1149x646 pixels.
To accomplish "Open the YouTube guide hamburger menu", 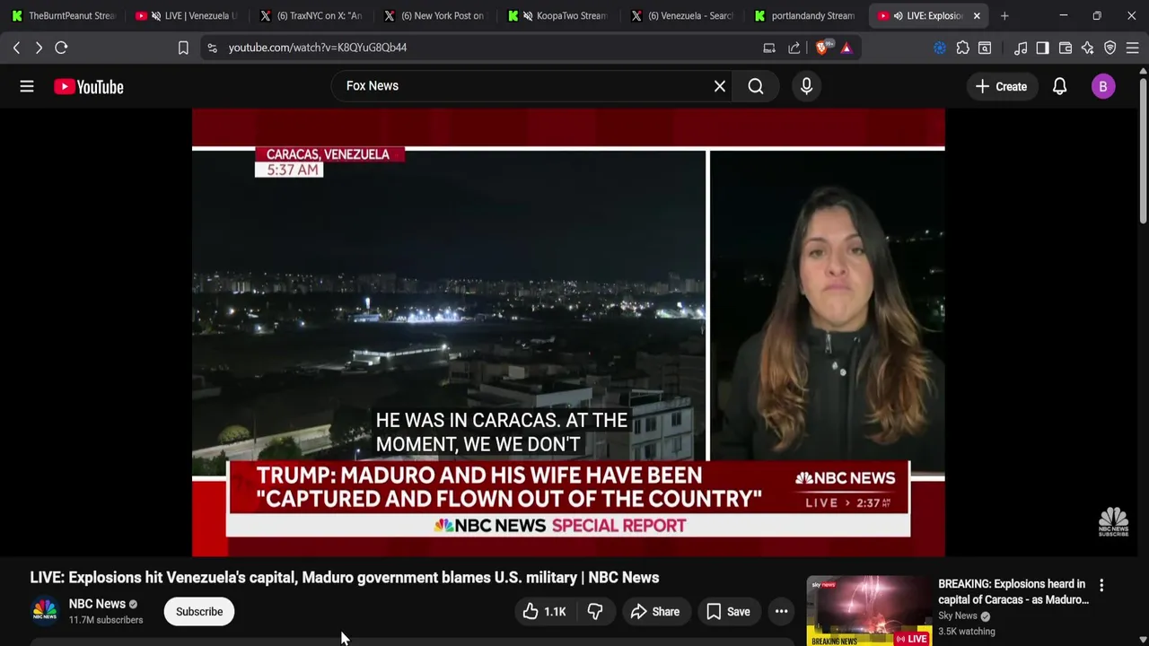I will (27, 86).
